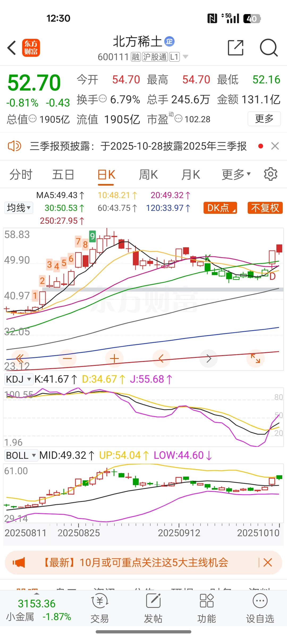Open the 均线 indicator dropdown
Viewport: 287px width, 639px height.
19,208
